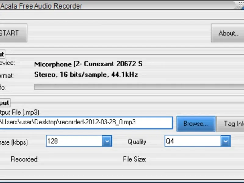The height and width of the screenshot is (183, 244).
Task: Click the Info level progress bar
Action: coord(139,87)
